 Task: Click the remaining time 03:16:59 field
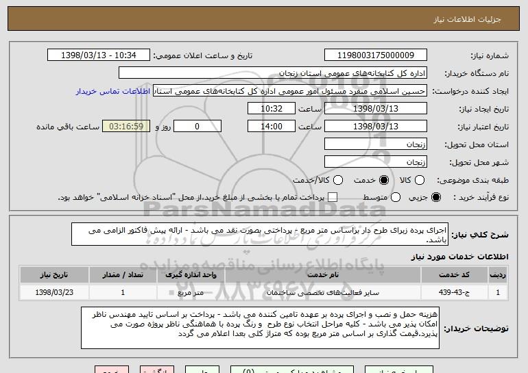[x=126, y=127]
